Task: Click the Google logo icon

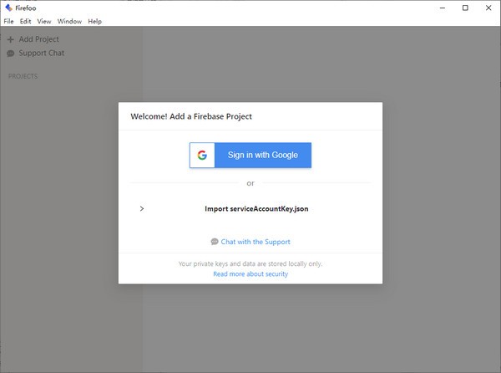Action: pyautogui.click(x=202, y=155)
